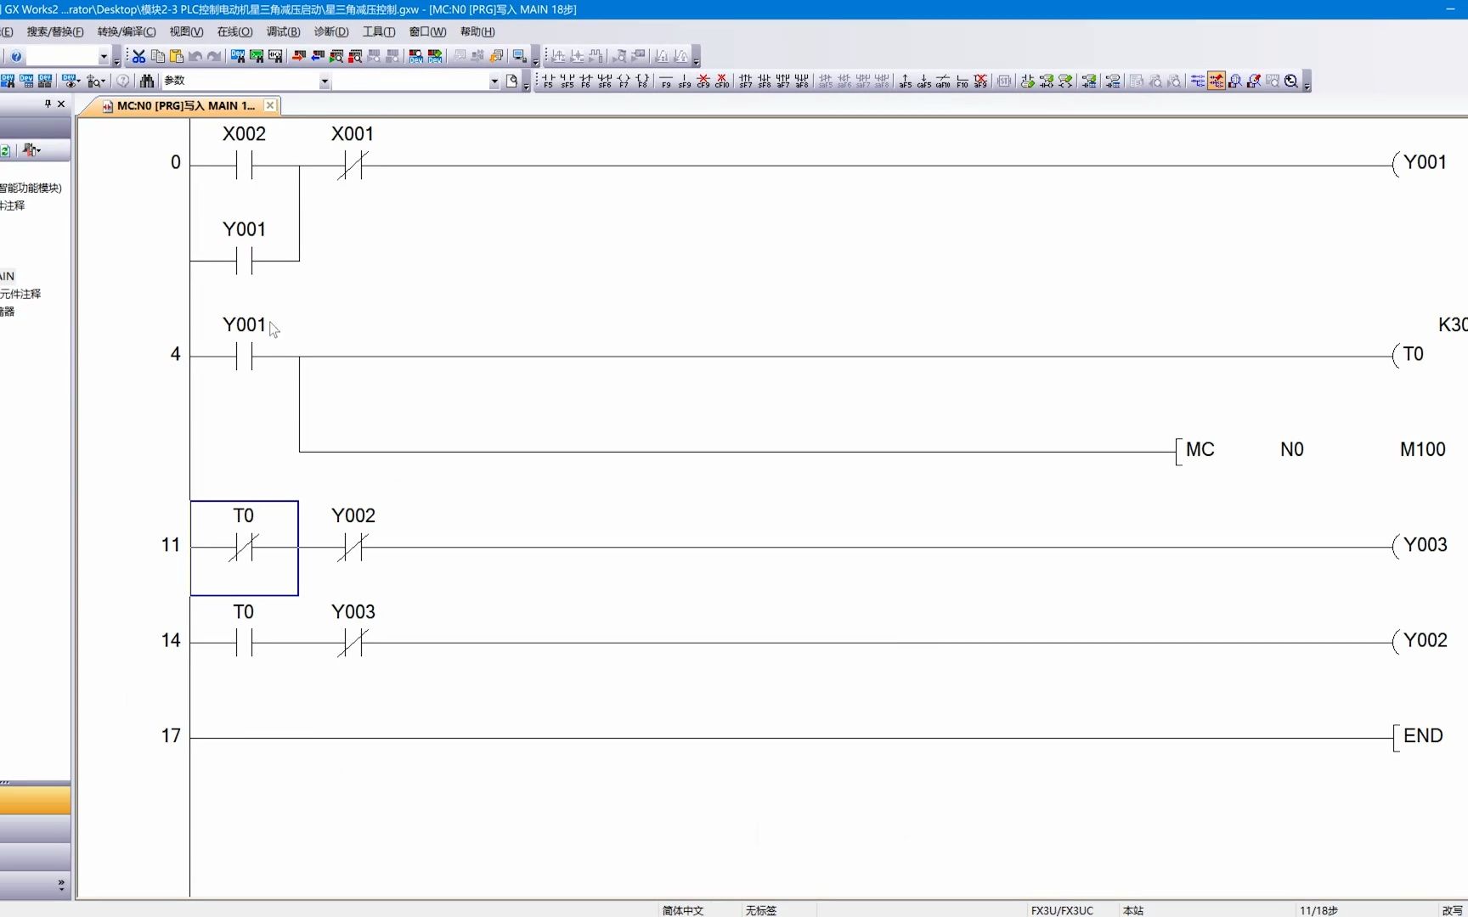The image size is (1468, 917).
Task: Open the search magnifier dropdown in second row
Action: [x=96, y=81]
